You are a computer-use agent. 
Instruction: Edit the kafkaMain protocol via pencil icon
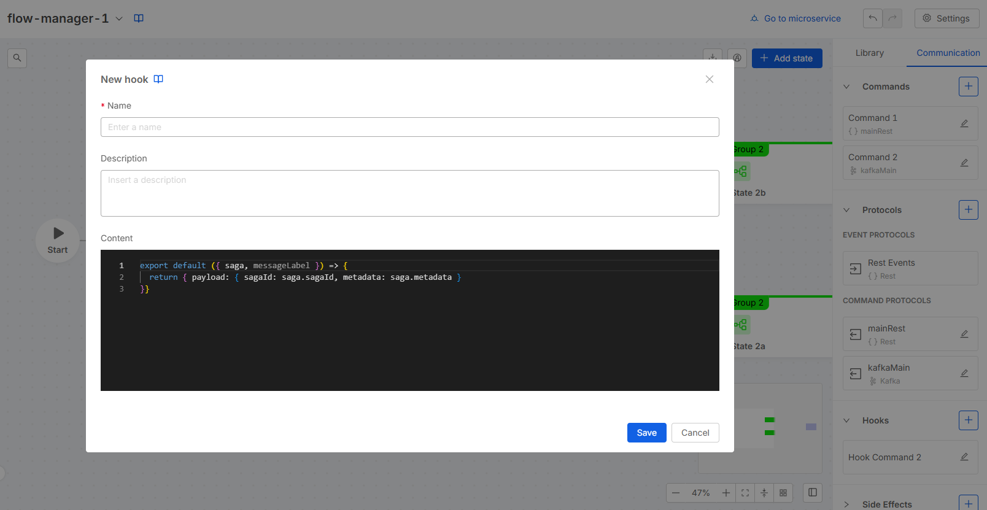tap(964, 373)
